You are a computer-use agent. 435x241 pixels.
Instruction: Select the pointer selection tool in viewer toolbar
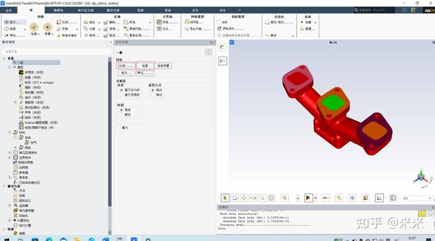[x=225, y=198]
